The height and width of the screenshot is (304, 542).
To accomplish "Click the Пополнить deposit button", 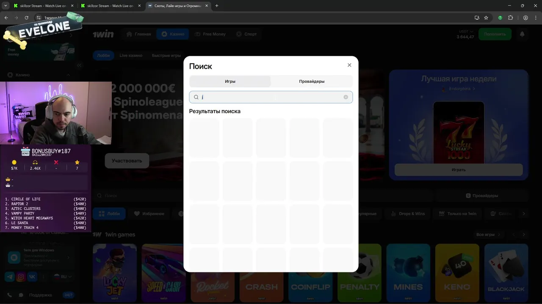I will (495, 34).
